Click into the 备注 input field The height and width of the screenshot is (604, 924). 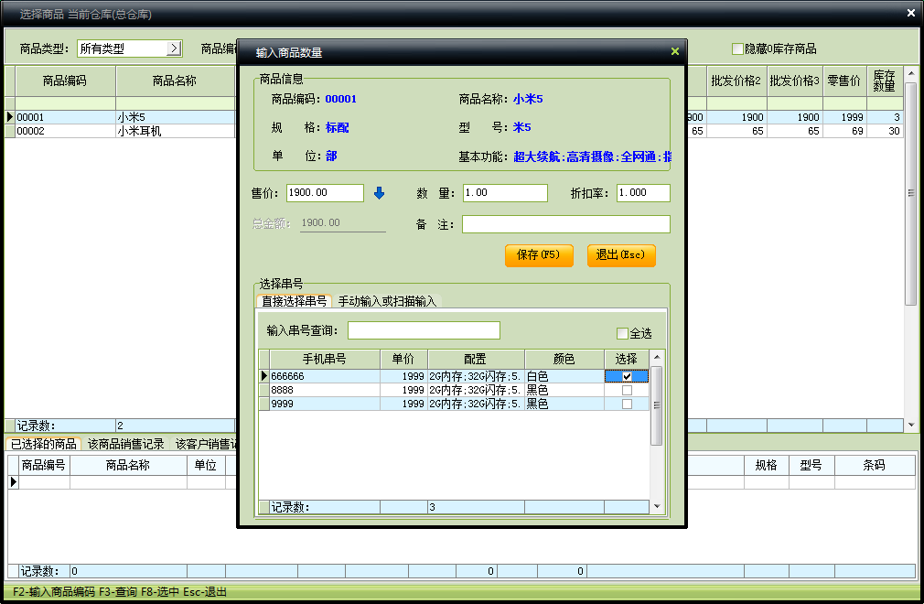(565, 224)
